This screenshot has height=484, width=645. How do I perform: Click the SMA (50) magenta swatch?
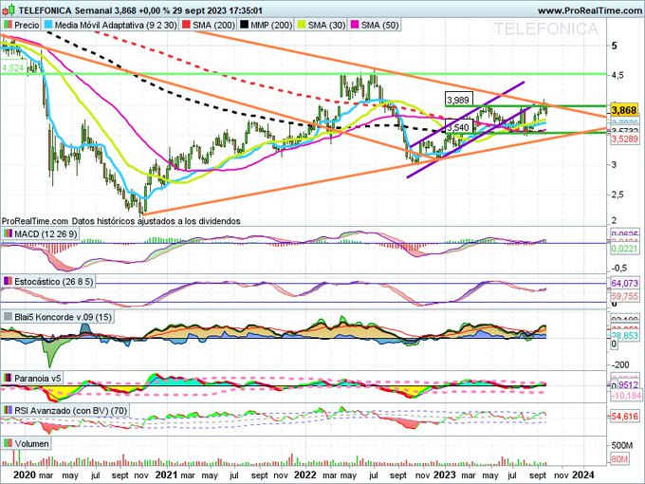pyautogui.click(x=355, y=25)
